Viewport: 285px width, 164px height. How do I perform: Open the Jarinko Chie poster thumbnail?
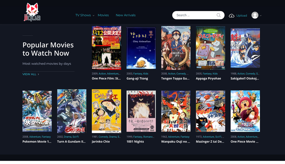[107, 111]
